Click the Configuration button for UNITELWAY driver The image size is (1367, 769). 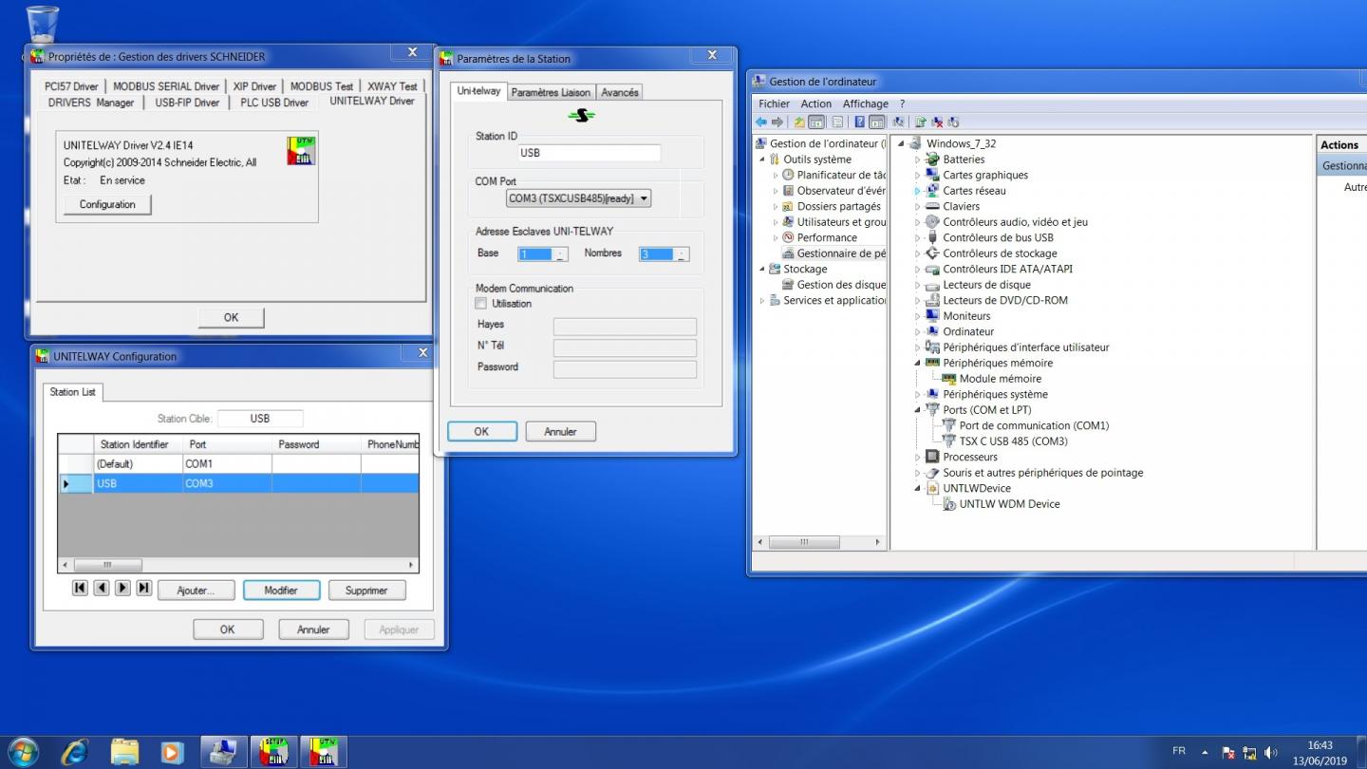(x=107, y=205)
